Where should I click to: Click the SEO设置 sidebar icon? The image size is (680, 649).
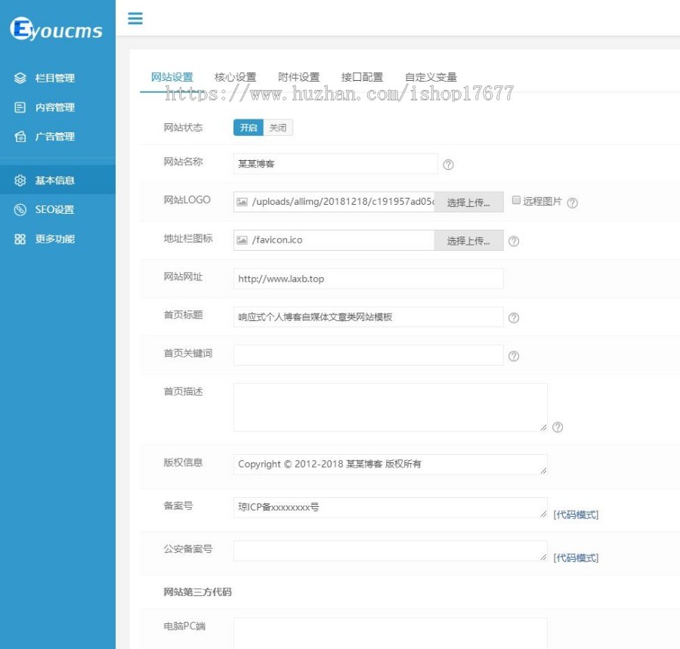[20, 209]
